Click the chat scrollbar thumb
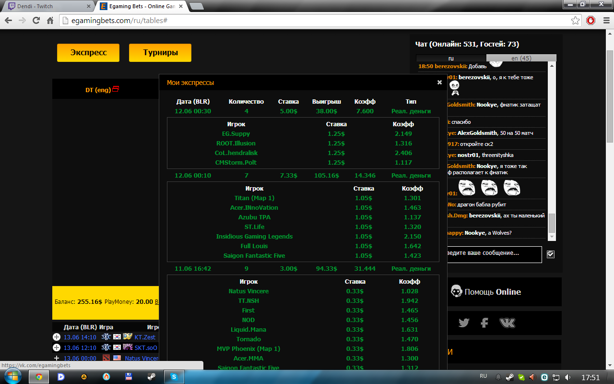 click(x=552, y=223)
